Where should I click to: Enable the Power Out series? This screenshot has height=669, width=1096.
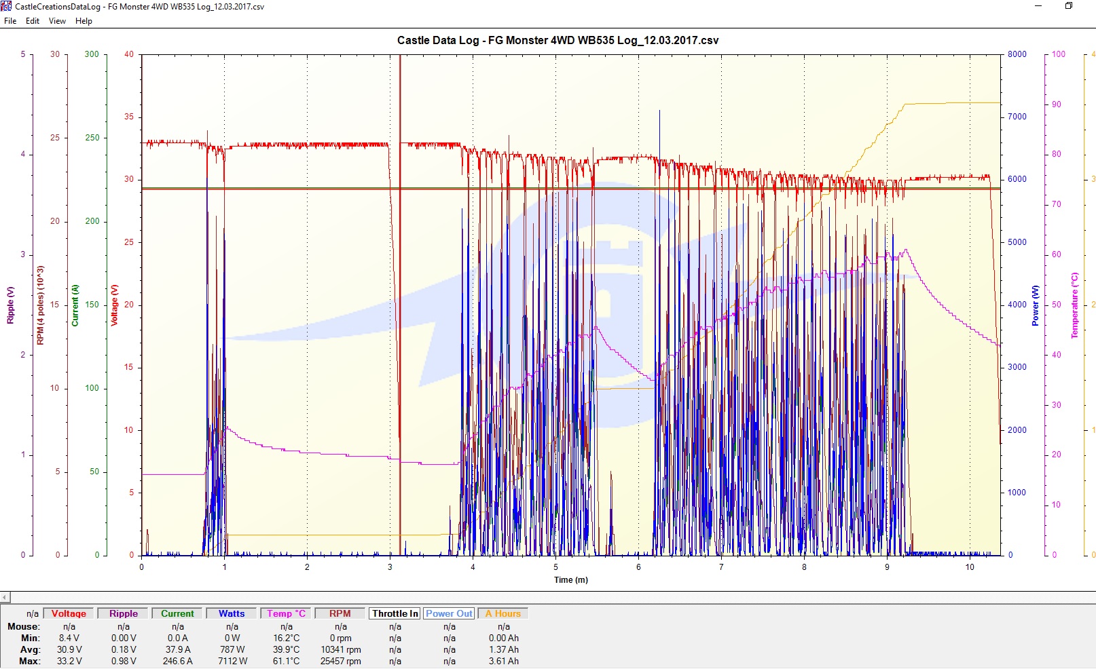click(x=449, y=613)
